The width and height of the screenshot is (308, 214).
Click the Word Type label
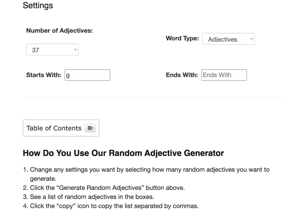[182, 38]
